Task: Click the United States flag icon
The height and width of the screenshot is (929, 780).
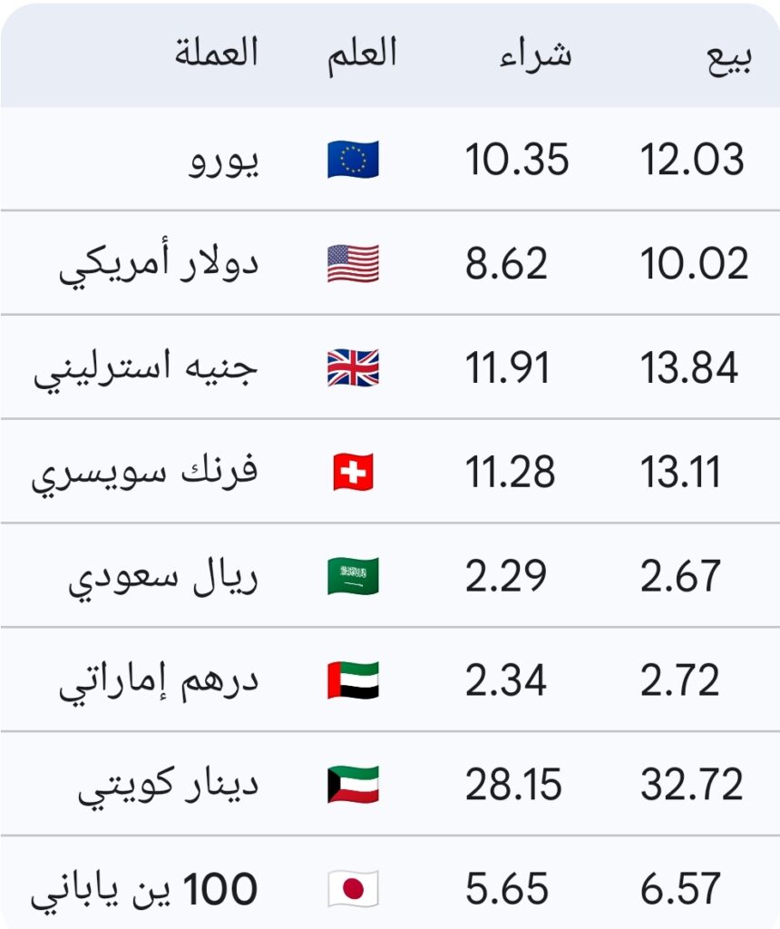Action: 353,264
